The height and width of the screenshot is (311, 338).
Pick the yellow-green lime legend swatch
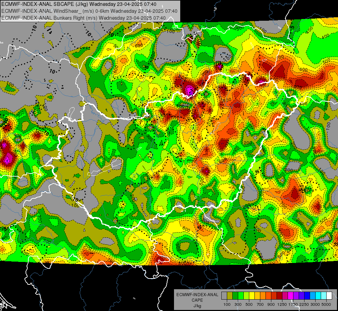(x=247, y=296)
